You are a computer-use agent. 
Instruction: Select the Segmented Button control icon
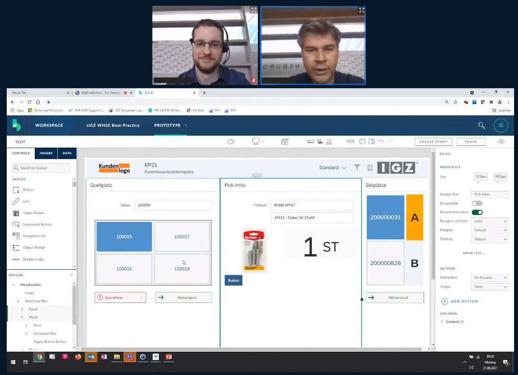(x=16, y=224)
